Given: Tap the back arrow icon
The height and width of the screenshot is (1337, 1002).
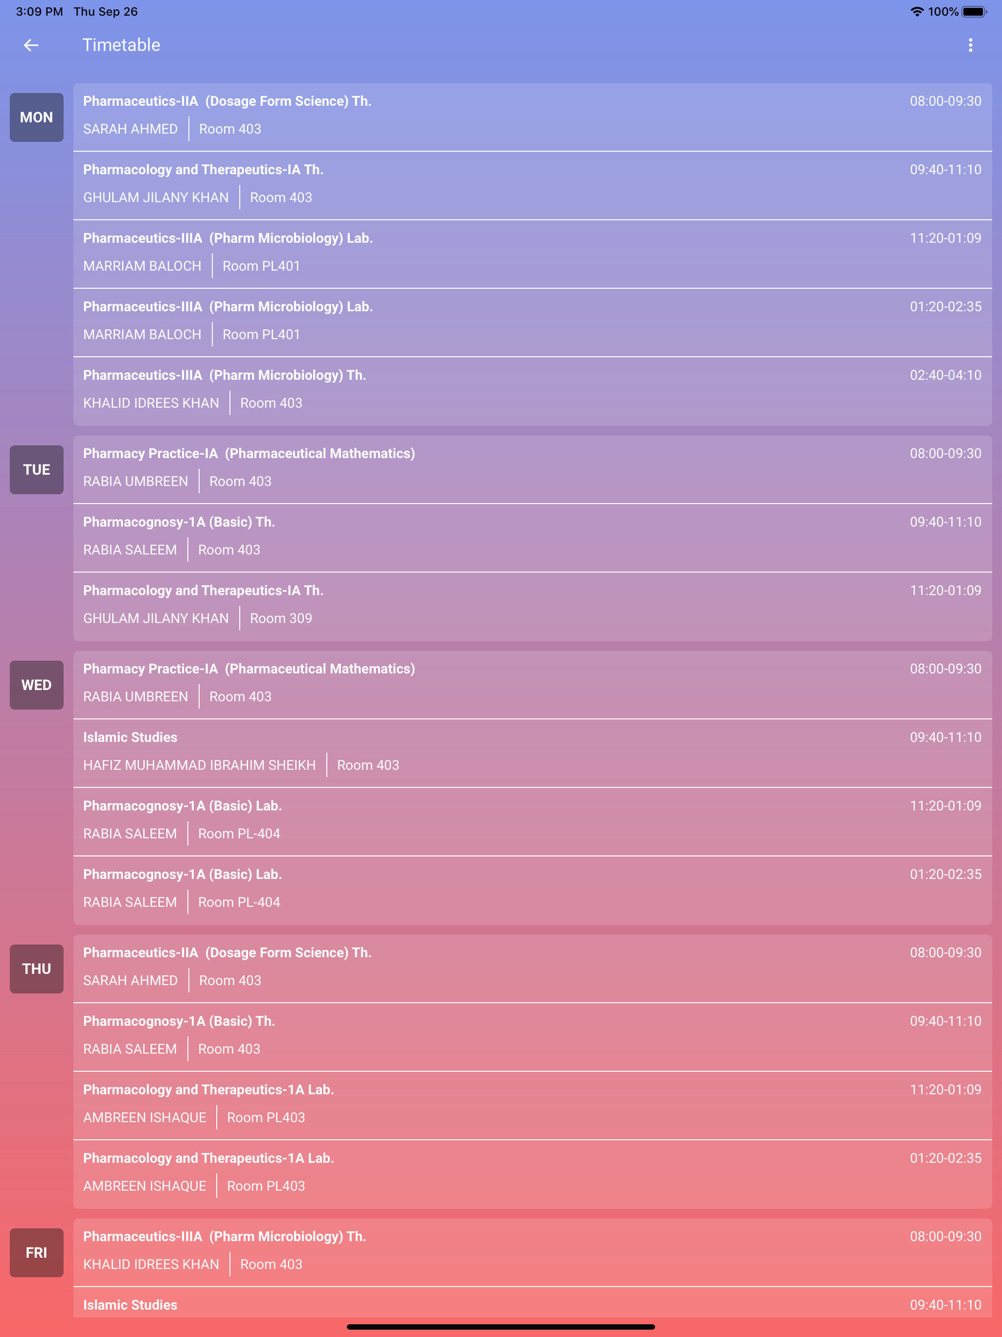Looking at the screenshot, I should [31, 46].
